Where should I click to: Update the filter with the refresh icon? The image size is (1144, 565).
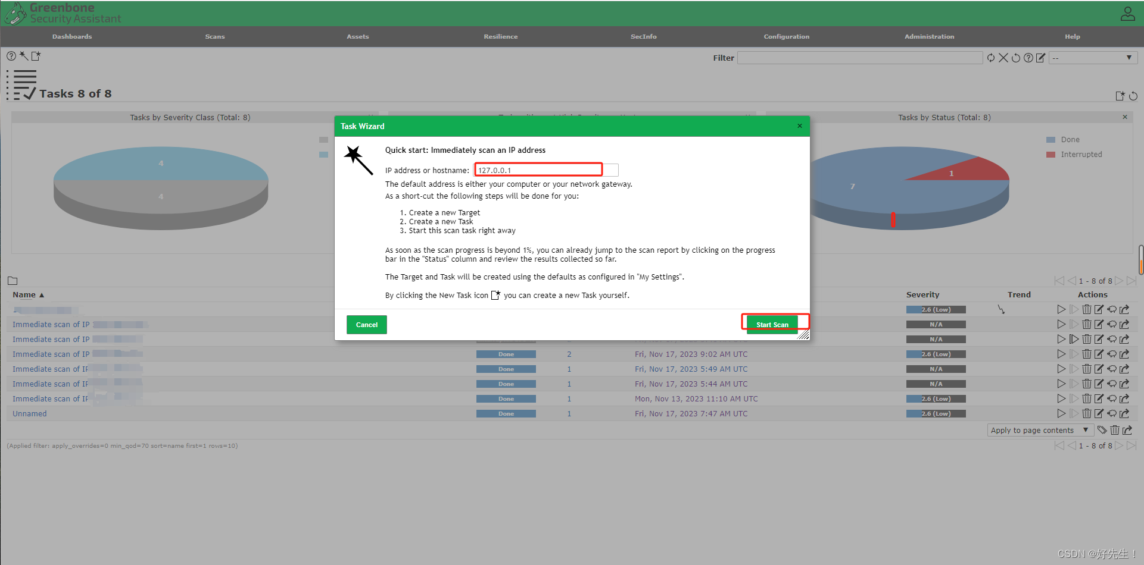pos(991,58)
